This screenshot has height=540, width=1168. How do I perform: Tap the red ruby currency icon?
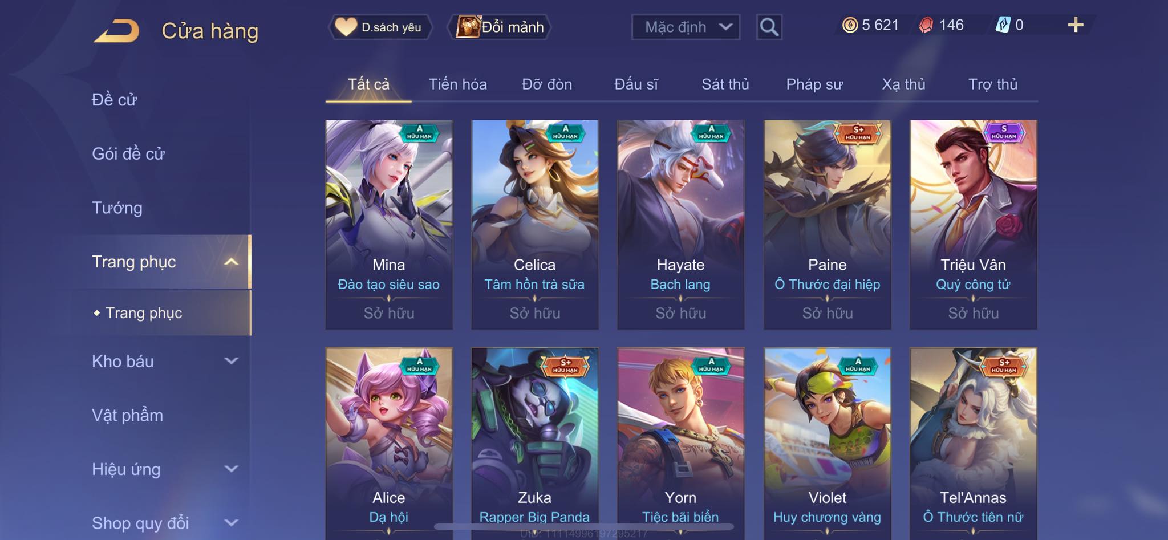click(x=926, y=25)
